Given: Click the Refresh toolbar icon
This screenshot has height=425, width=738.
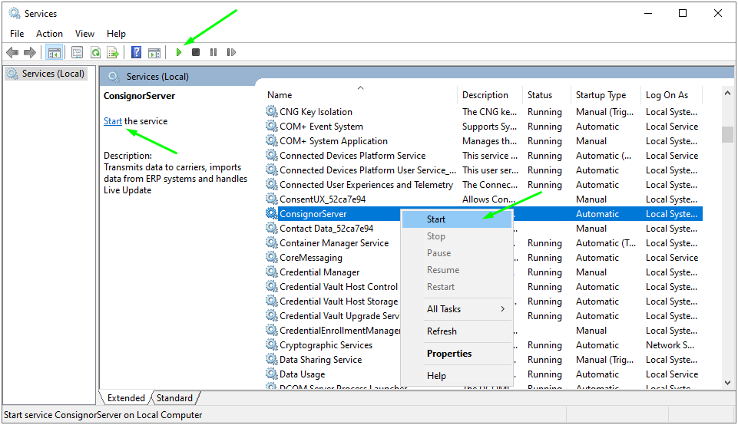Looking at the screenshot, I should click(x=95, y=52).
